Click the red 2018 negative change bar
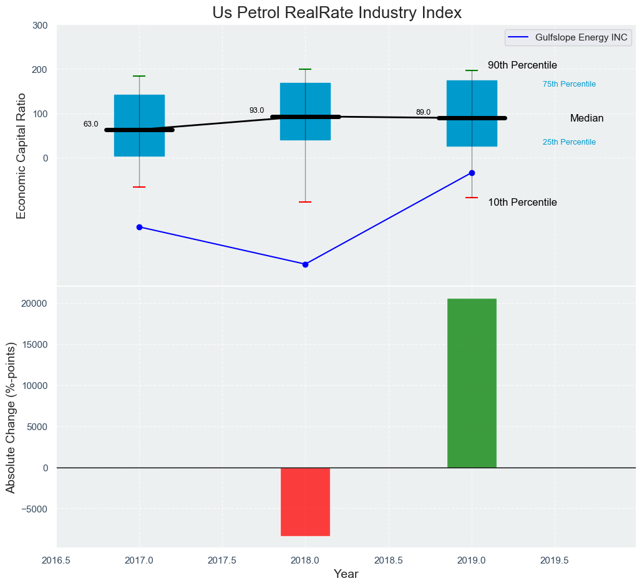Viewport: 642px width, 586px height. click(305, 501)
